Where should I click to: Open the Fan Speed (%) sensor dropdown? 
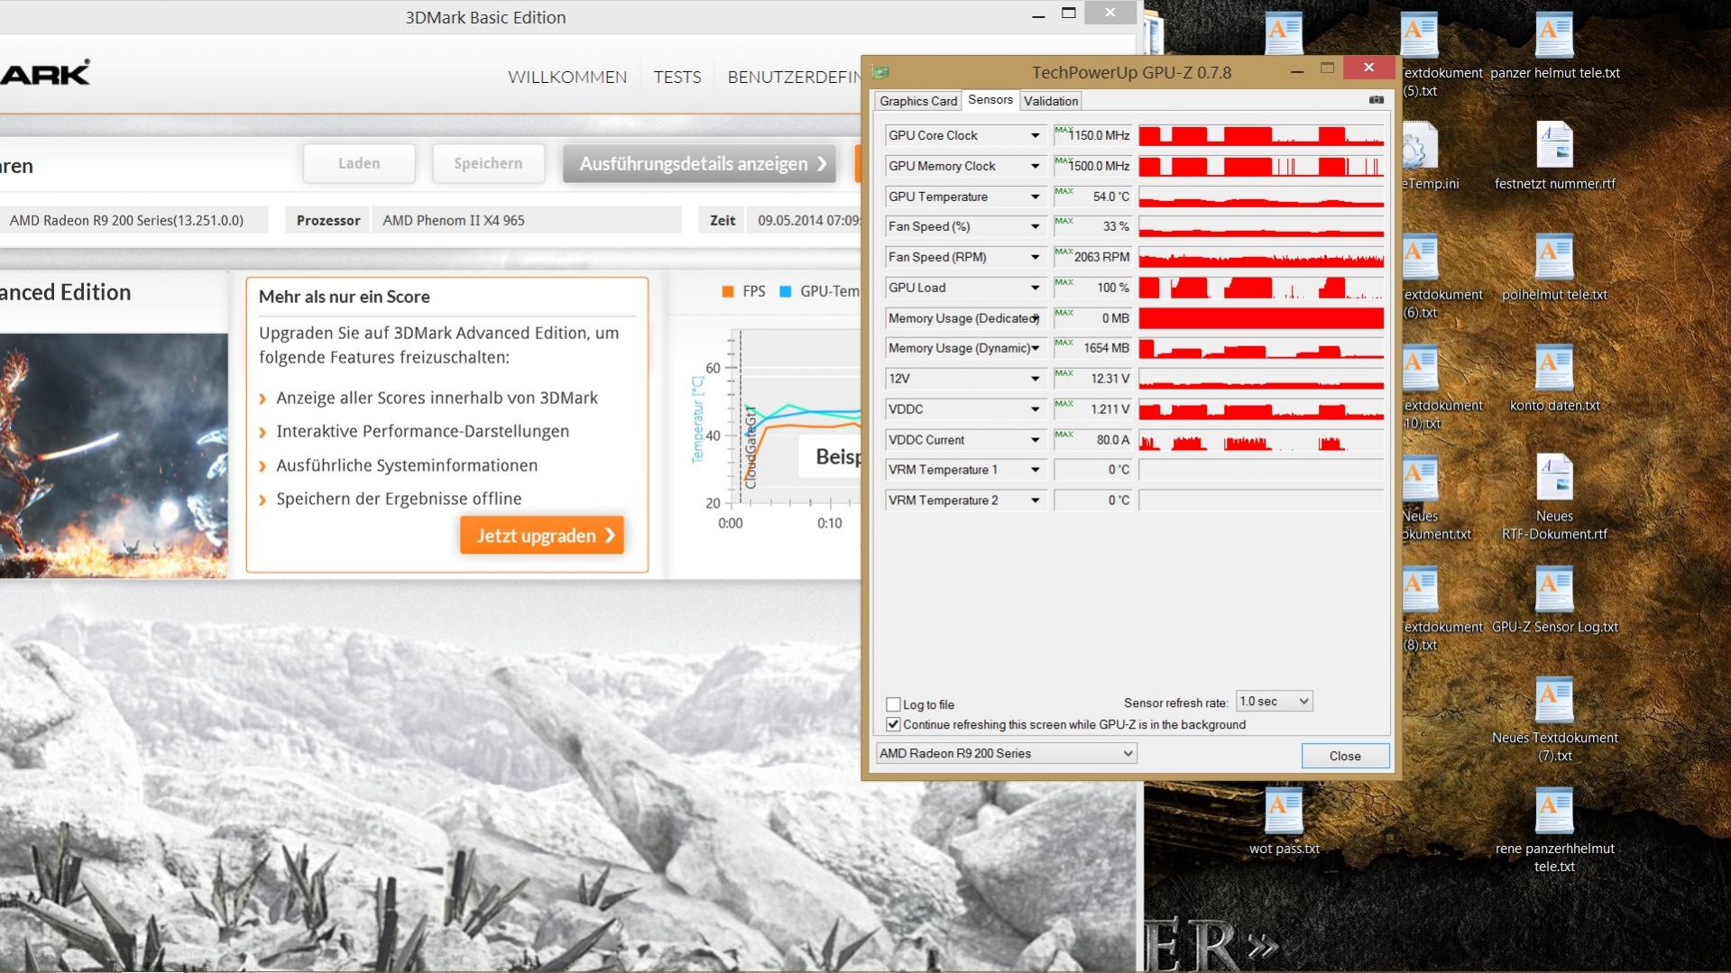pos(1035,226)
